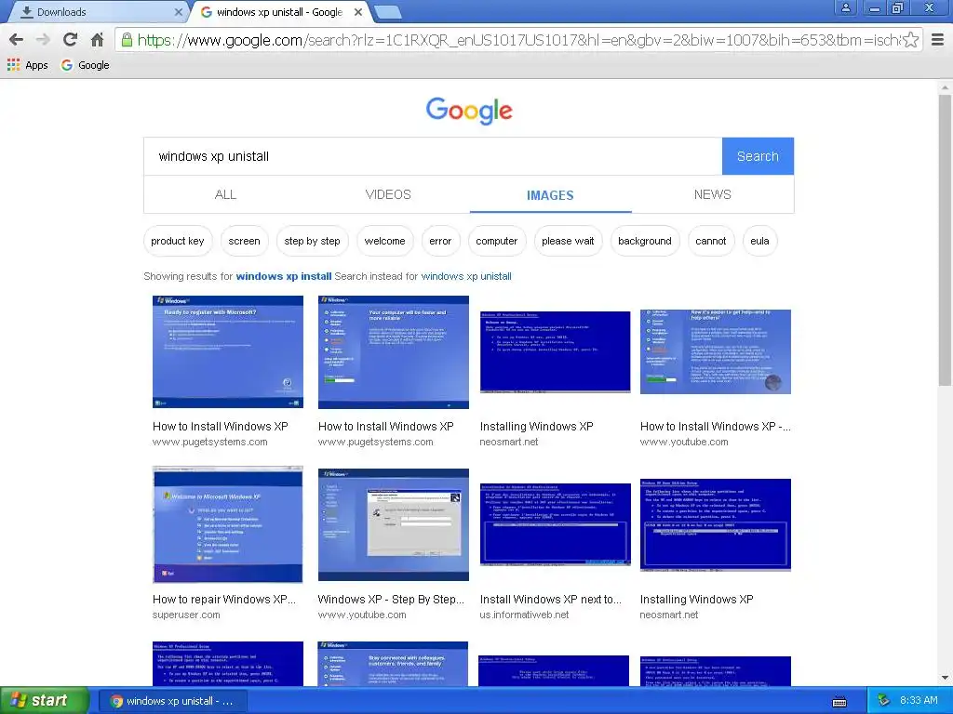953x714 pixels.
Task: Click the page vertical scrollbar thumb
Action: coord(945,240)
